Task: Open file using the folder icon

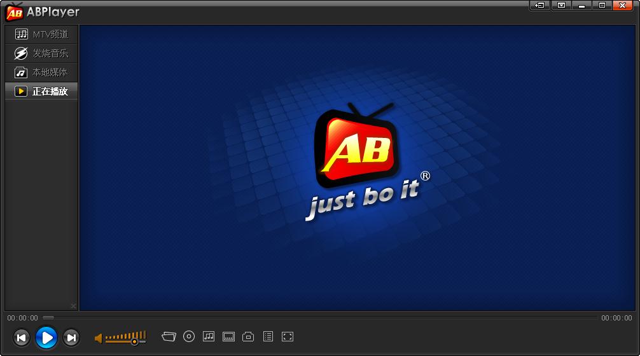Action: click(x=168, y=336)
